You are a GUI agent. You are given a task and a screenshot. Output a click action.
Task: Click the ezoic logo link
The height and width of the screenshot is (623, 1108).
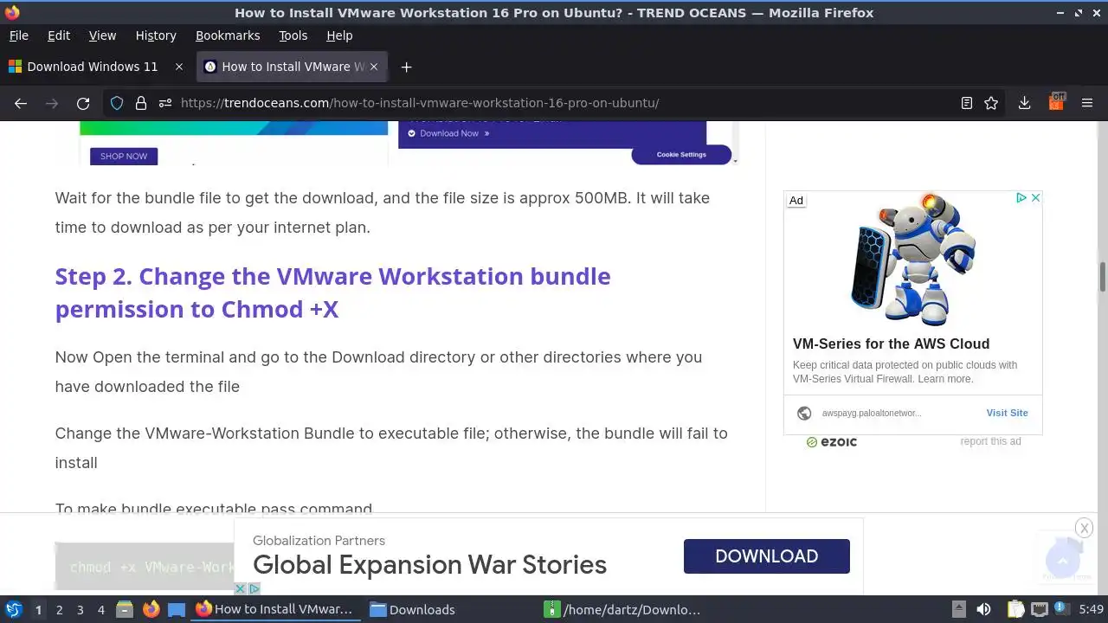click(x=832, y=442)
